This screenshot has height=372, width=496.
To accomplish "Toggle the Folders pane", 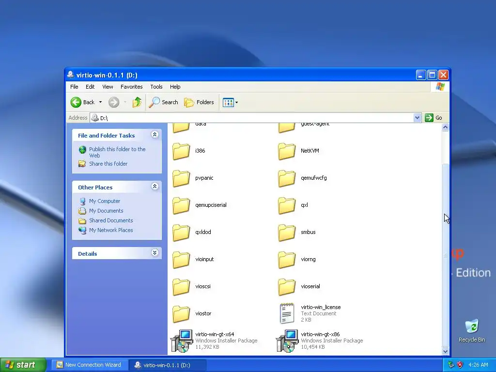I will [x=199, y=102].
